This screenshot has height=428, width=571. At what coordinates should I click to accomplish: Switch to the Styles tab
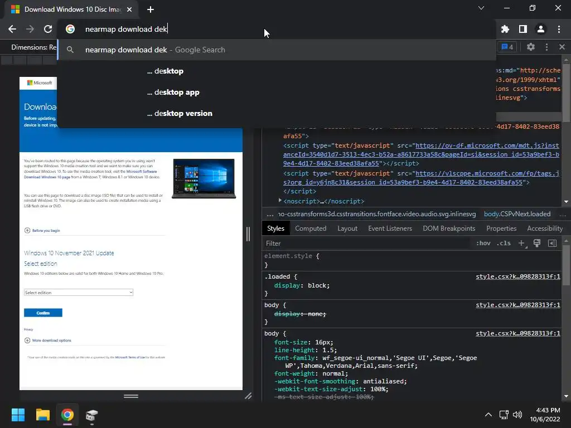pyautogui.click(x=275, y=228)
